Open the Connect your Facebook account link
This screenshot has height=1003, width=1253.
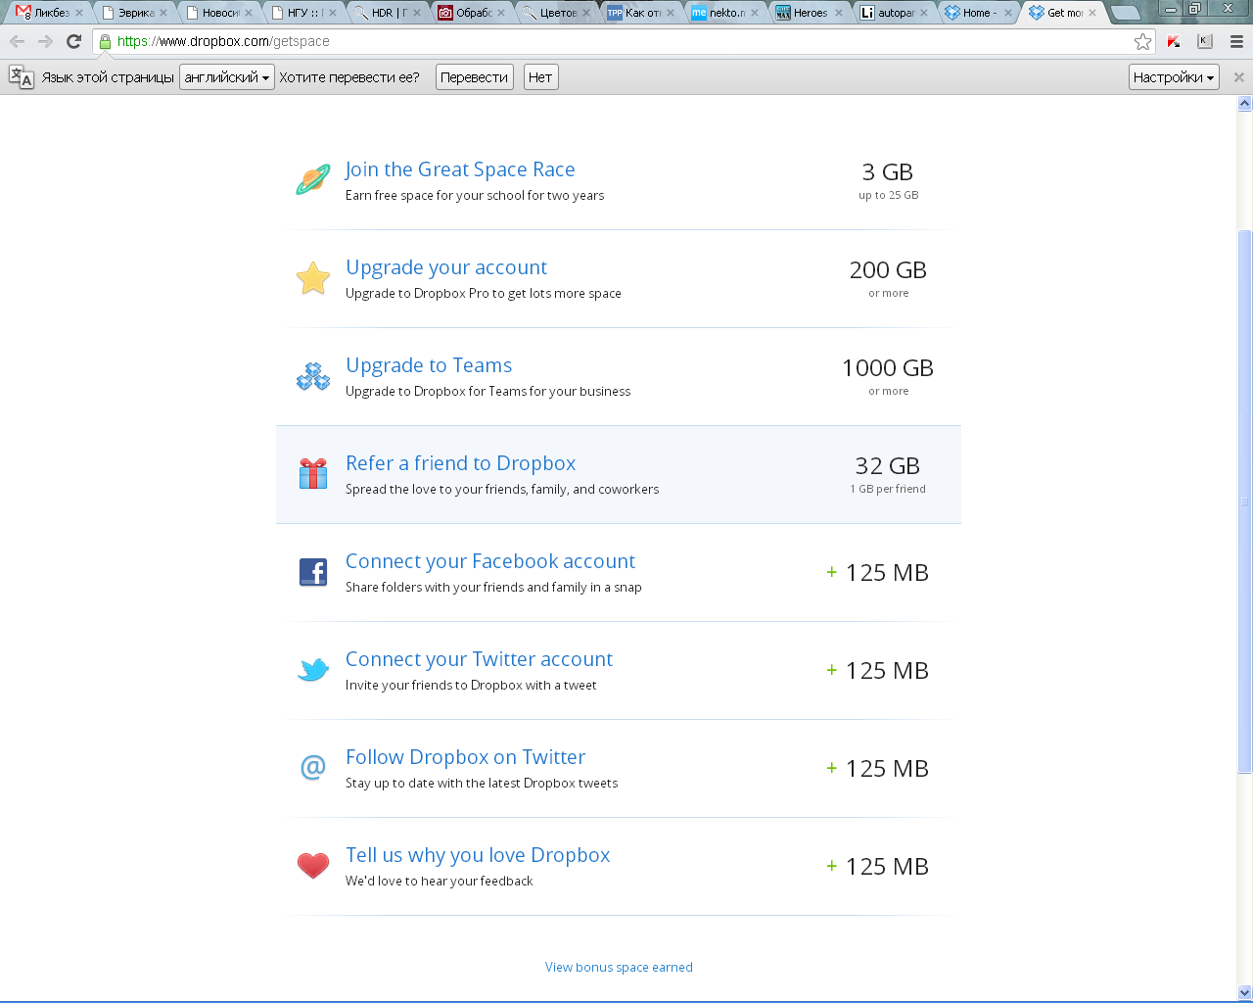pos(490,561)
